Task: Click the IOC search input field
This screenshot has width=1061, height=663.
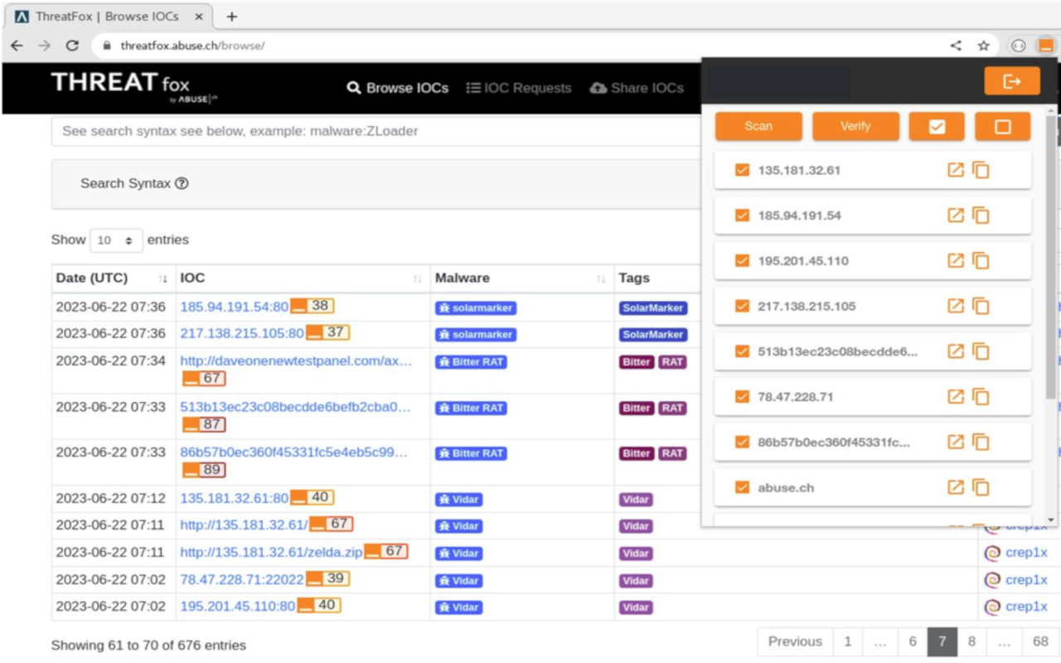Action: tap(373, 131)
